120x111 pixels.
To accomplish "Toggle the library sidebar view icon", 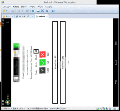I will [34, 11].
